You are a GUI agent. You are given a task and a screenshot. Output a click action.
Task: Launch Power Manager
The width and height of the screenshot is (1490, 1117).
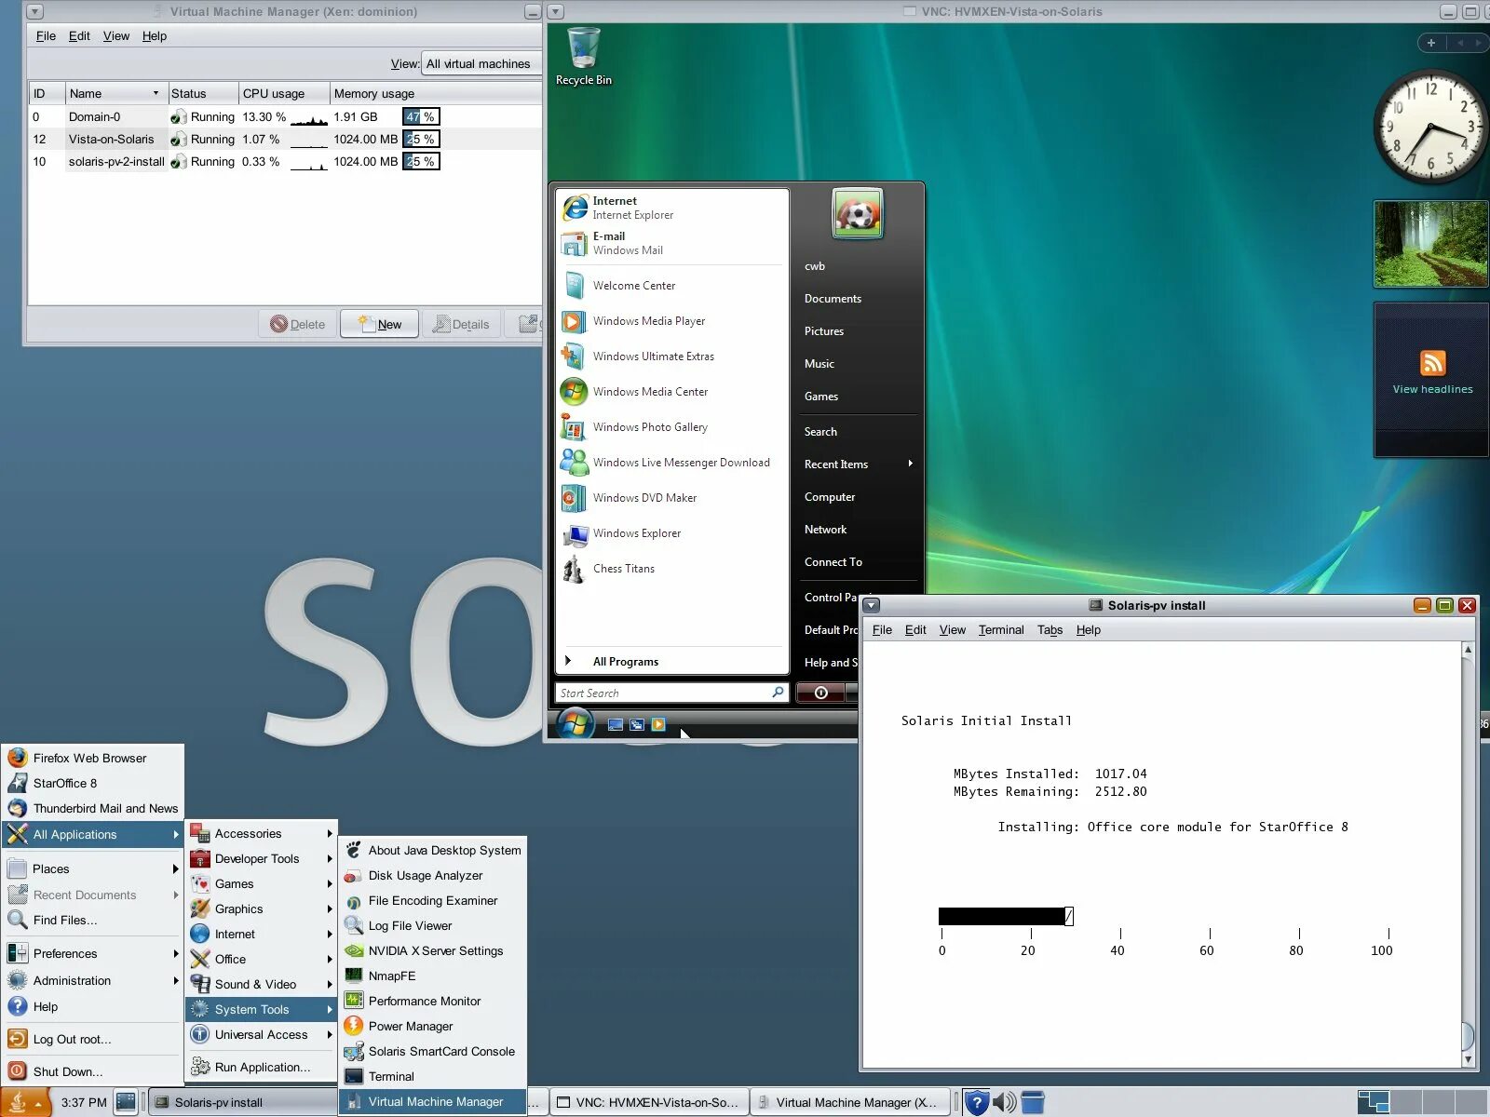pyautogui.click(x=433, y=1026)
